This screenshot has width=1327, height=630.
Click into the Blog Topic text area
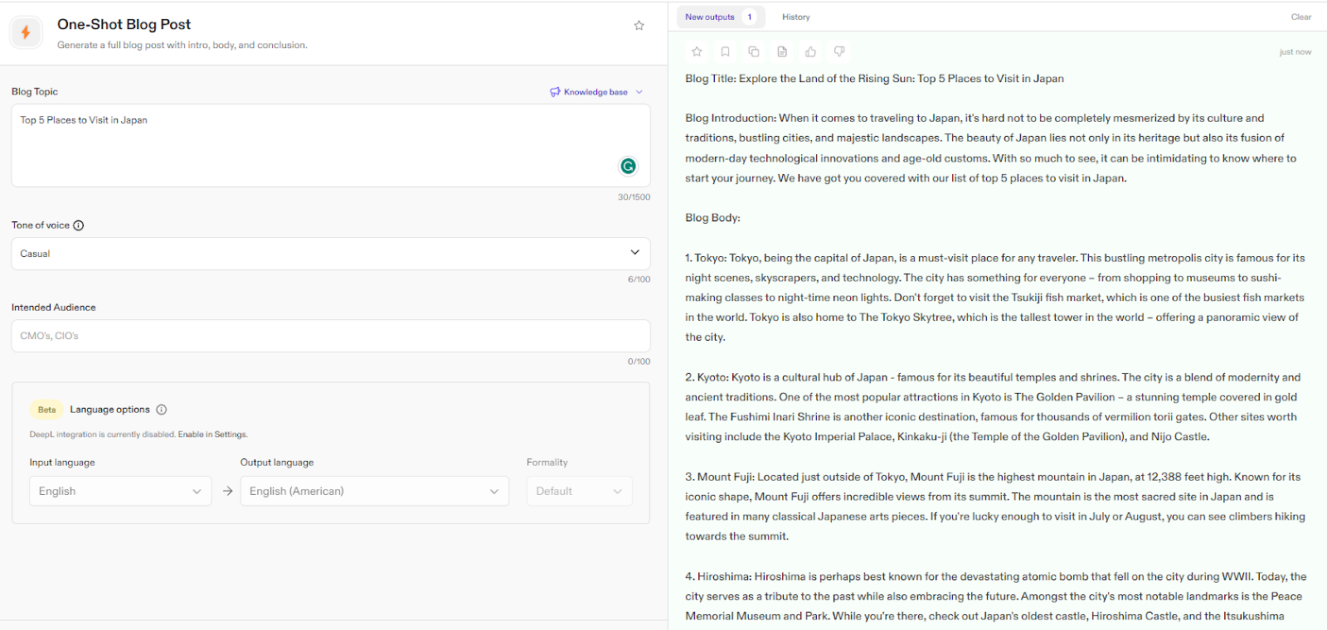point(330,145)
